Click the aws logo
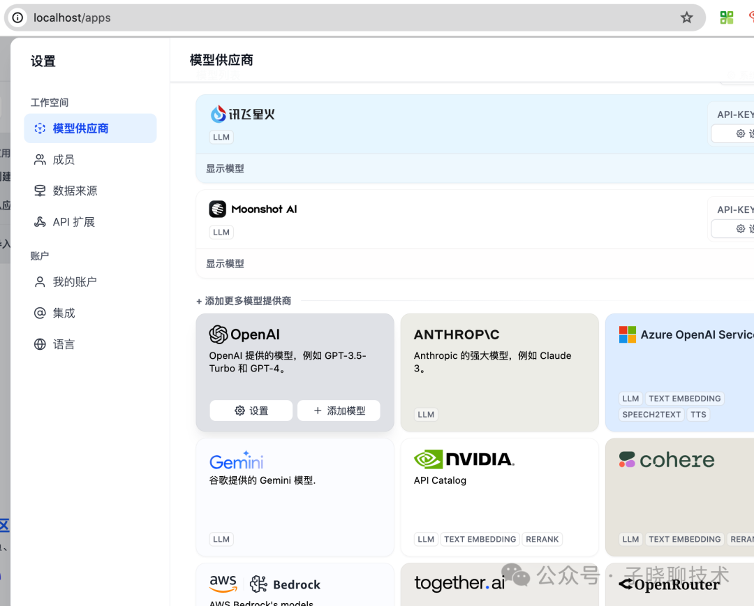Viewport: 754px width, 606px height. pyautogui.click(x=223, y=583)
